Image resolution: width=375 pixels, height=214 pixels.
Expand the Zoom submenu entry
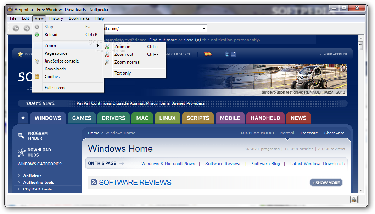click(68, 46)
